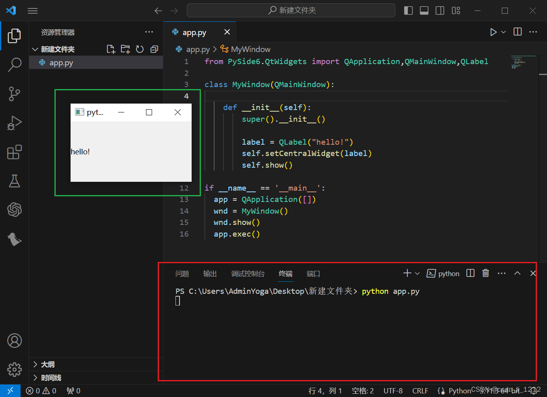Collapse all folders in explorer
This screenshot has width=547, height=397.
point(154,49)
